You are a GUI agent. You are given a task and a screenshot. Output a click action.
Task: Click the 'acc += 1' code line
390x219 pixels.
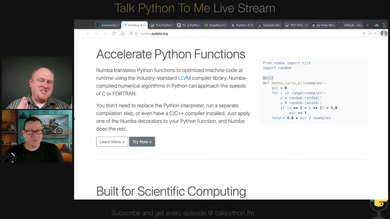(298, 113)
